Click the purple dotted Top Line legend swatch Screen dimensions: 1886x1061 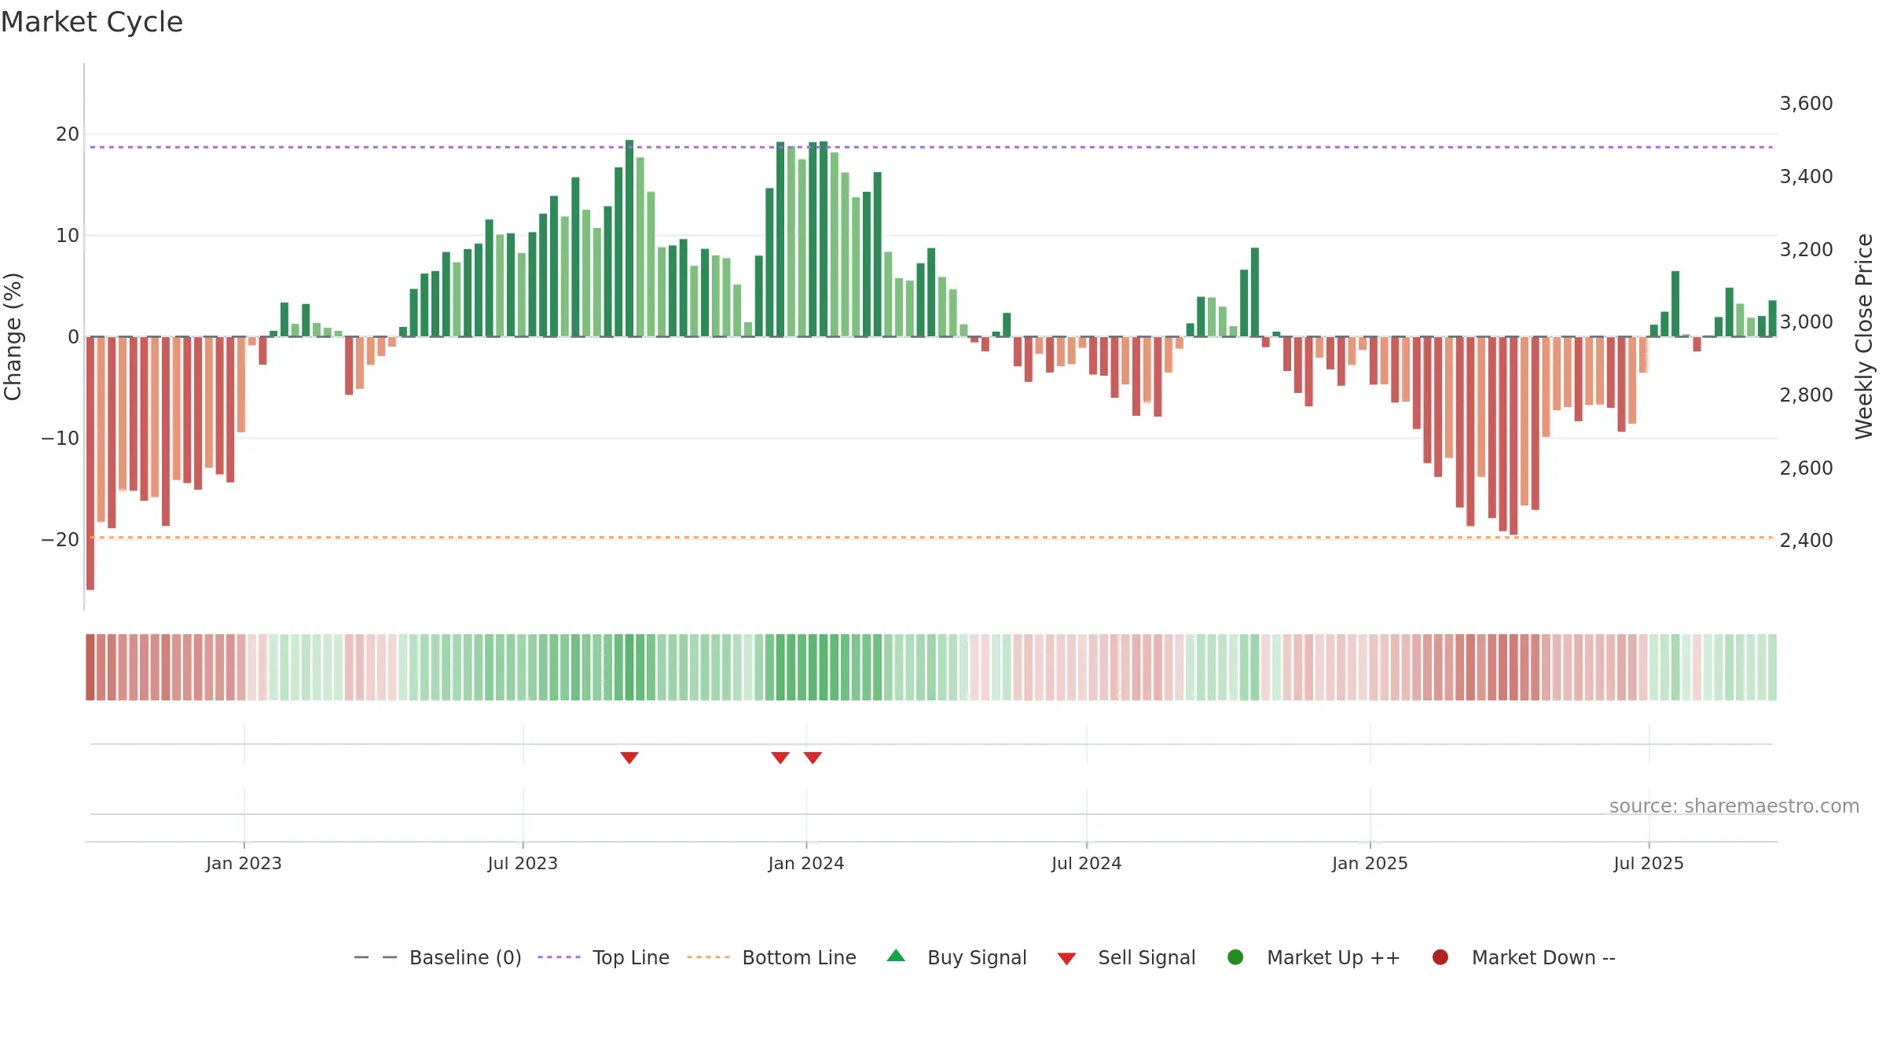tap(559, 957)
